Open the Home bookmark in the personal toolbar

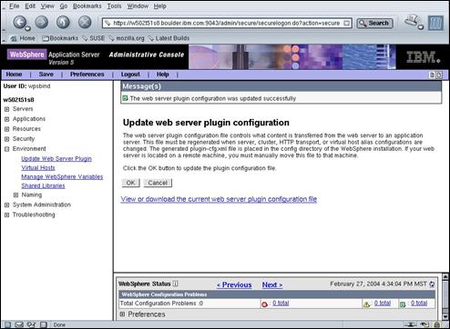pos(23,38)
